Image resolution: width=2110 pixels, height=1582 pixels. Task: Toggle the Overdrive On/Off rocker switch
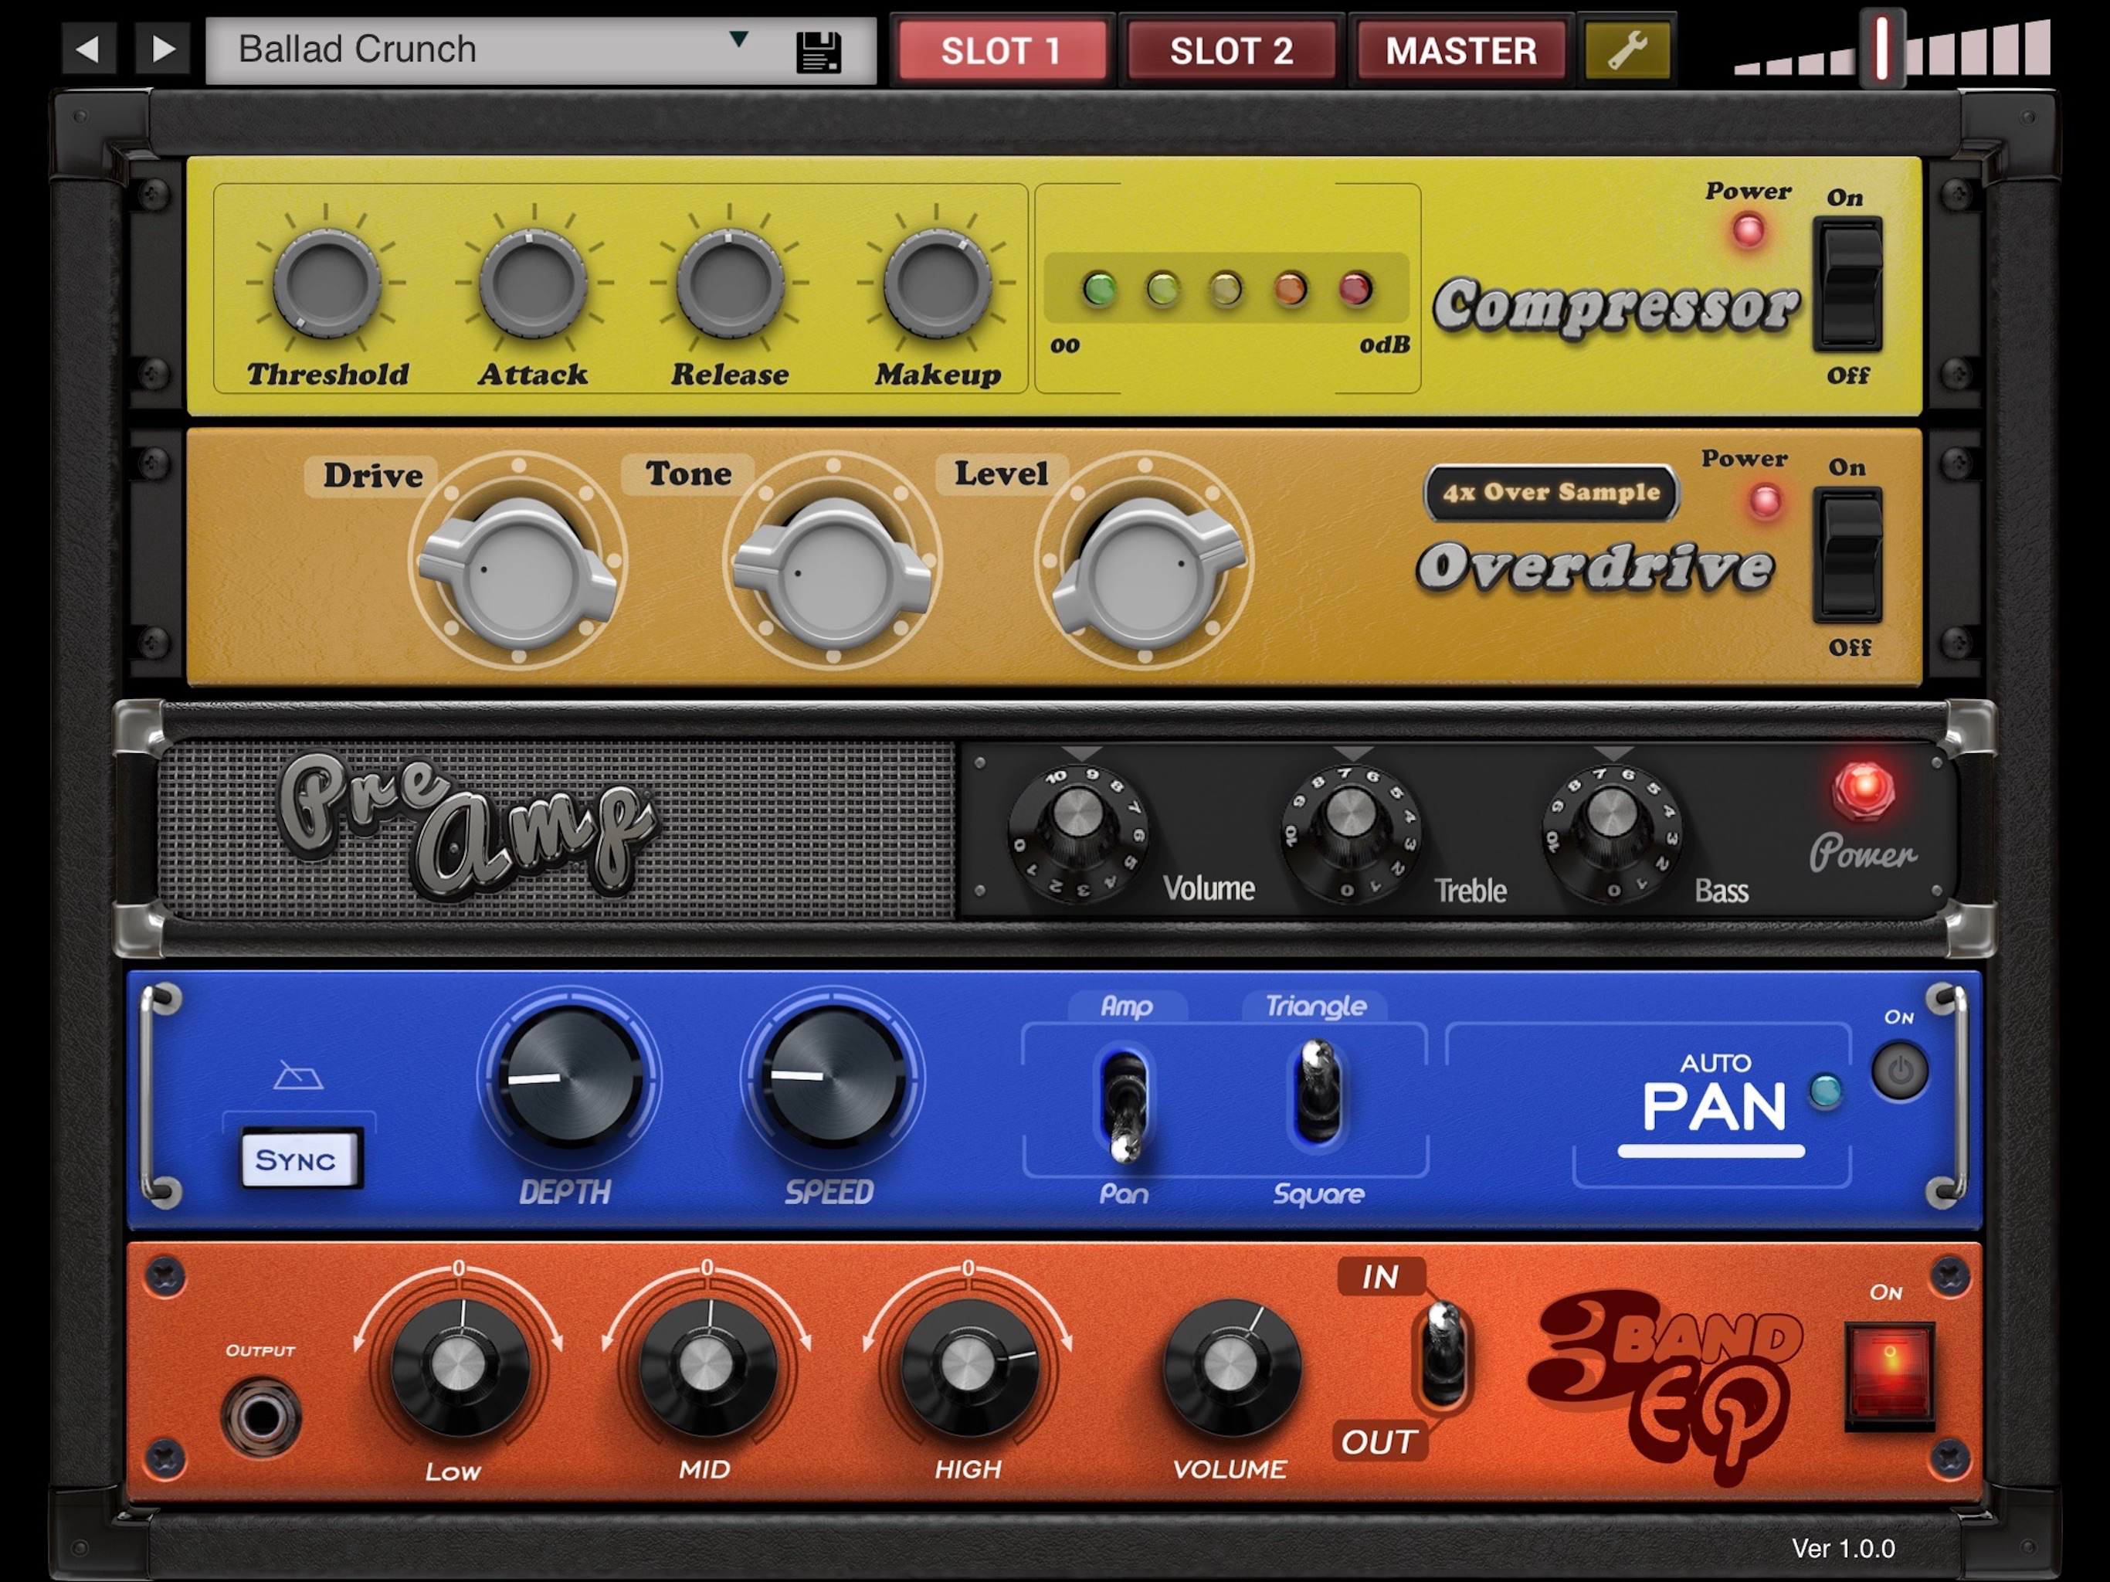point(1847,555)
